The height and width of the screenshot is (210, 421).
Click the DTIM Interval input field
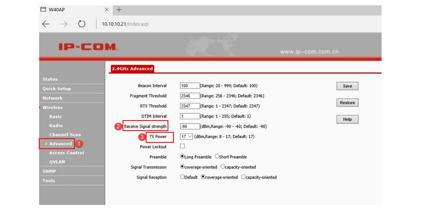pos(190,116)
